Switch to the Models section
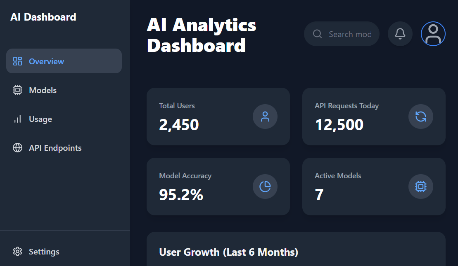Screen dimensions: 458x266 (x=43, y=90)
